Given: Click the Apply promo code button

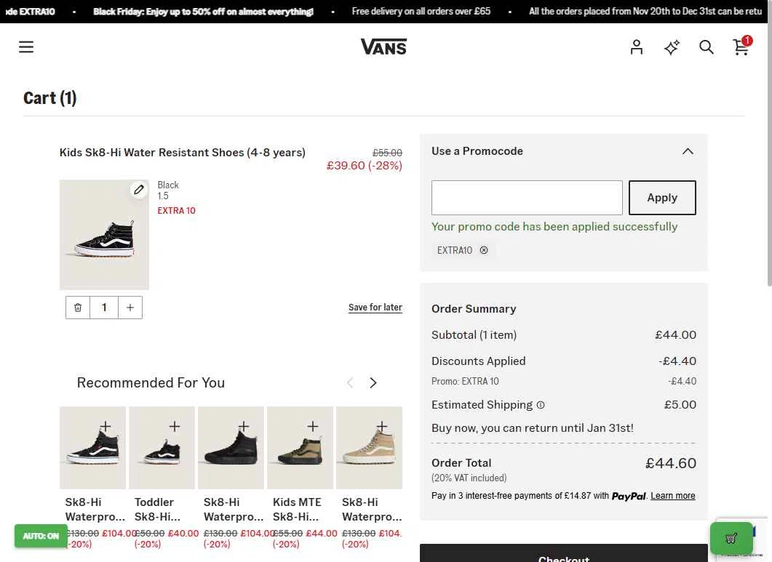Looking at the screenshot, I should click(662, 198).
